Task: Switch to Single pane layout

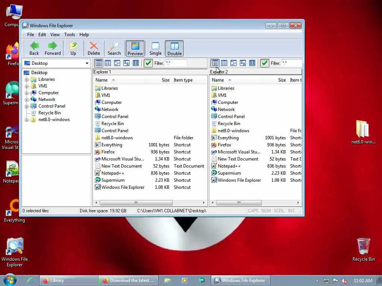Action: [x=156, y=48]
